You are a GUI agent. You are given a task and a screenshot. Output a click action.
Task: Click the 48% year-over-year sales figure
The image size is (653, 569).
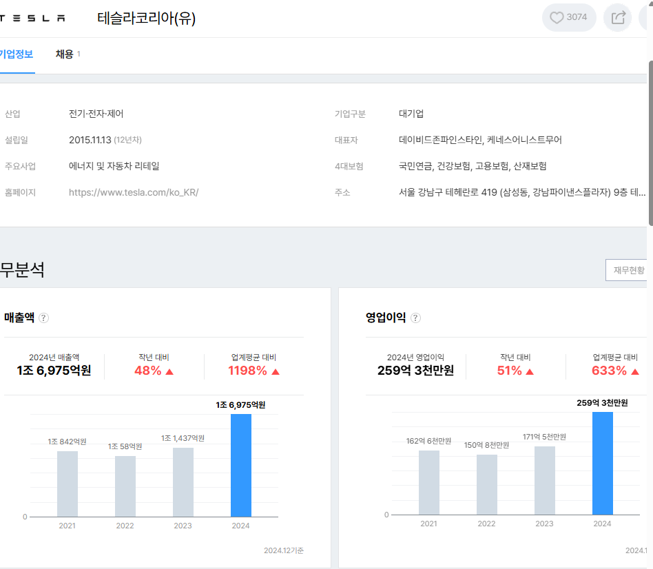[148, 371]
